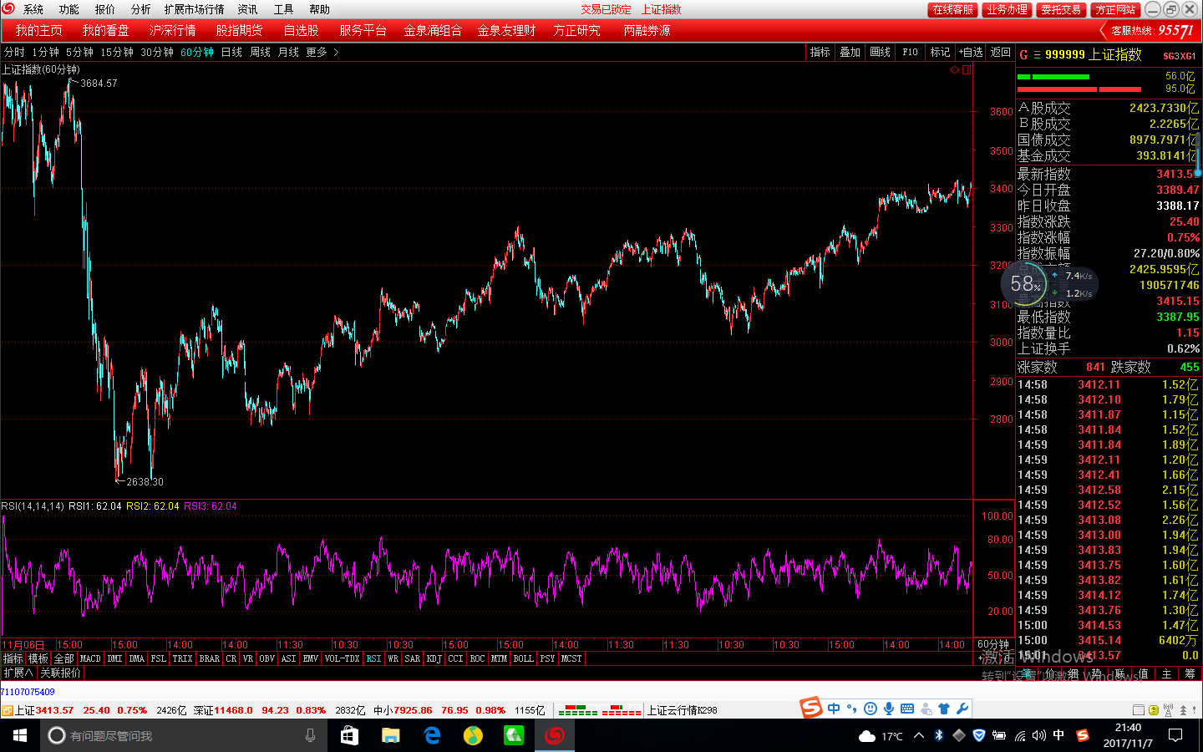The width and height of the screenshot is (1203, 752).
Task: Click the 返回 button
Action: point(1001,52)
